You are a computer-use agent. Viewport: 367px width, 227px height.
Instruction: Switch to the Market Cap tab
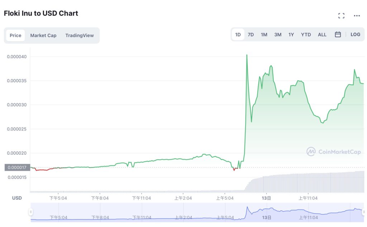click(x=43, y=36)
